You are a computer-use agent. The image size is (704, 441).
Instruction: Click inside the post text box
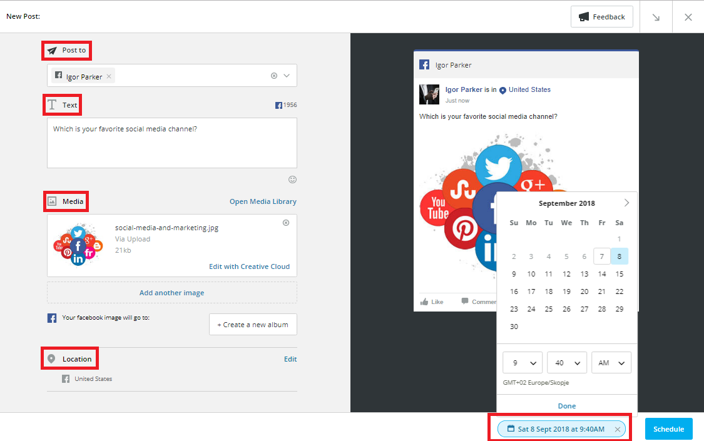point(172,143)
